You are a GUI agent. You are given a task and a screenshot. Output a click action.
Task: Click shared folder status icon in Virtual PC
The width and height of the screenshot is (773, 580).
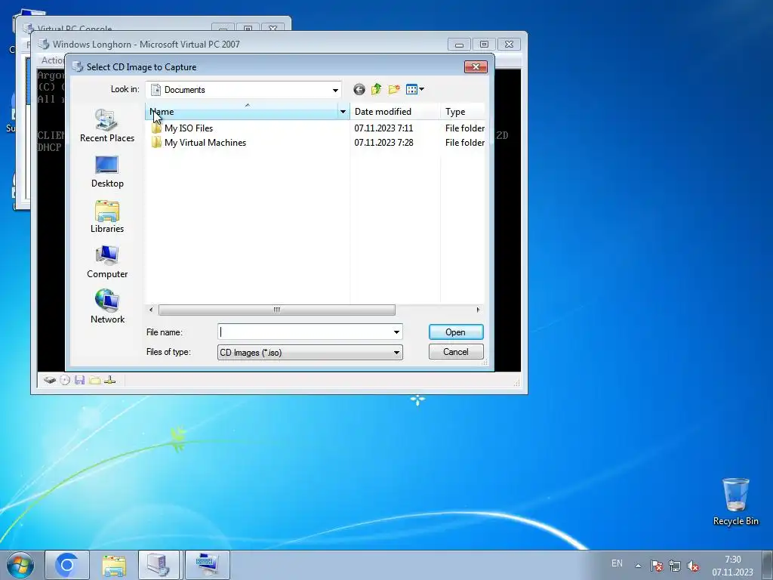(94, 381)
